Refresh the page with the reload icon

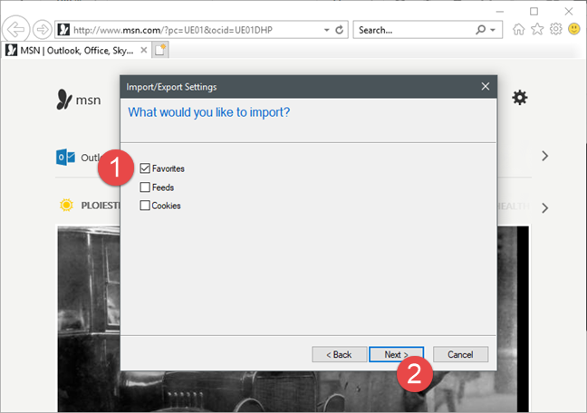click(340, 30)
